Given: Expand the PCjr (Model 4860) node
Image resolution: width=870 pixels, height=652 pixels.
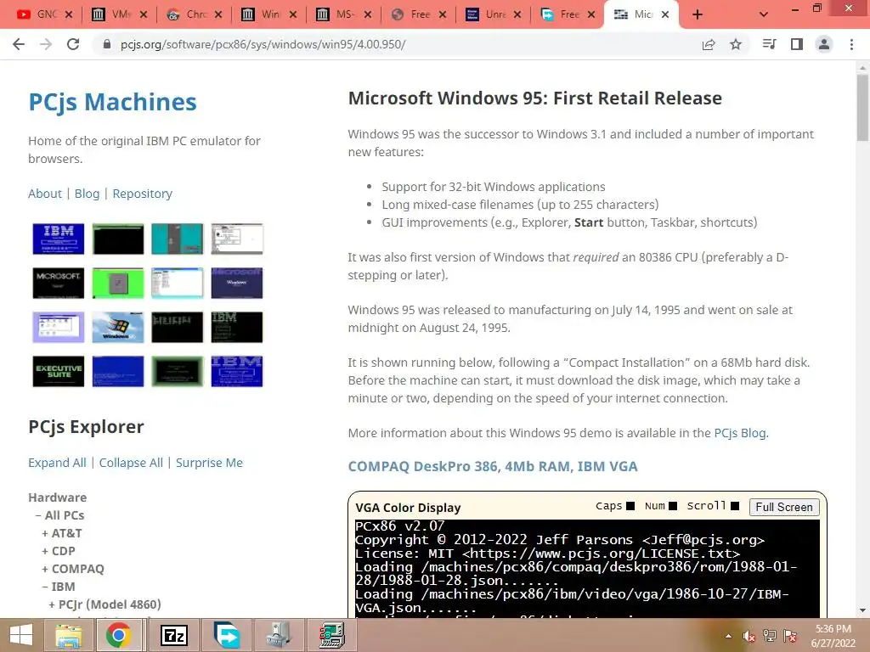Looking at the screenshot, I should (105, 604).
